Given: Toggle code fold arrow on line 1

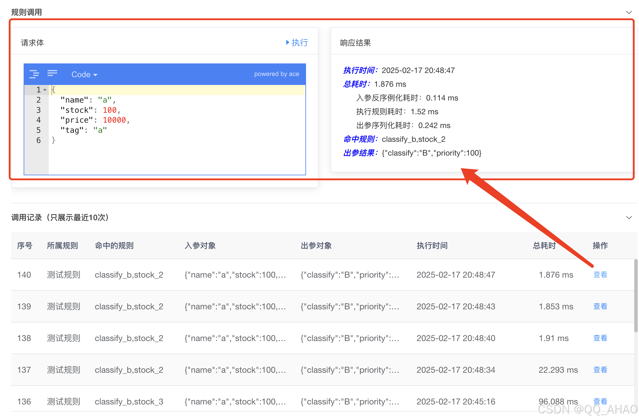Looking at the screenshot, I should (x=45, y=90).
